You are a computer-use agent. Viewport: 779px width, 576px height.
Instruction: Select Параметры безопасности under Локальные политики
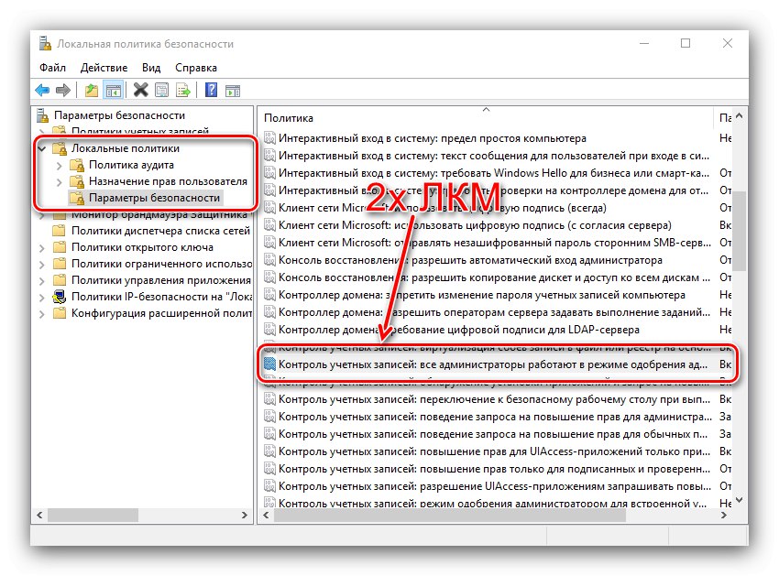pyautogui.click(x=154, y=198)
